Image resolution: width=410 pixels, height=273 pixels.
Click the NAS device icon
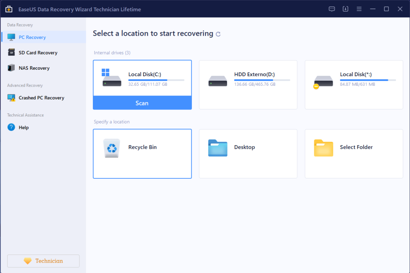pos(11,68)
